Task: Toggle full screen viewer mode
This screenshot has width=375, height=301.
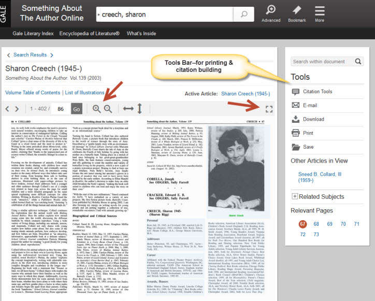Action: coord(269,109)
